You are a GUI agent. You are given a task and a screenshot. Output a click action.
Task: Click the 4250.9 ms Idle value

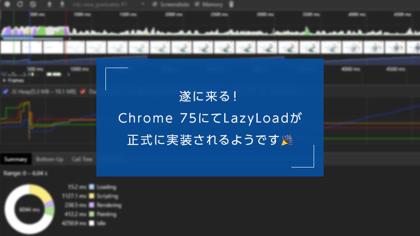[x=74, y=223]
